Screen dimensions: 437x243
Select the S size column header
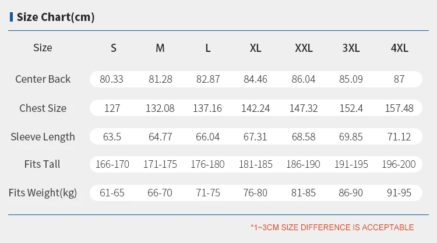point(113,48)
